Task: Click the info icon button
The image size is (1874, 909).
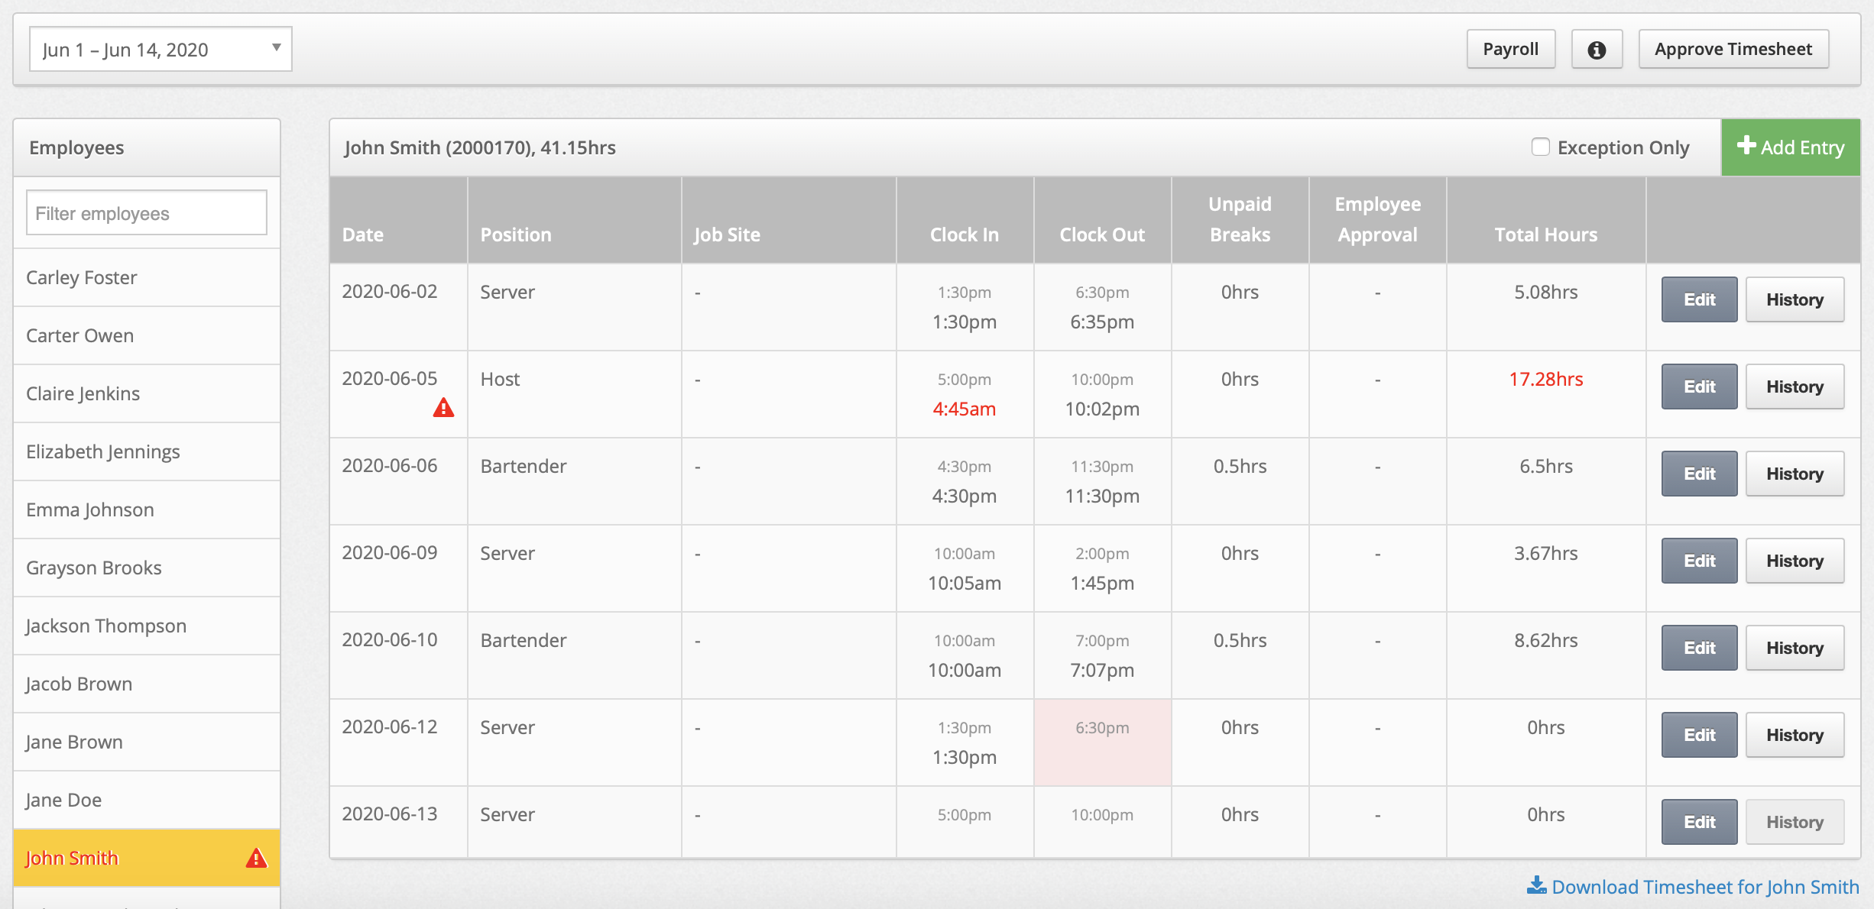Action: pos(1597,50)
